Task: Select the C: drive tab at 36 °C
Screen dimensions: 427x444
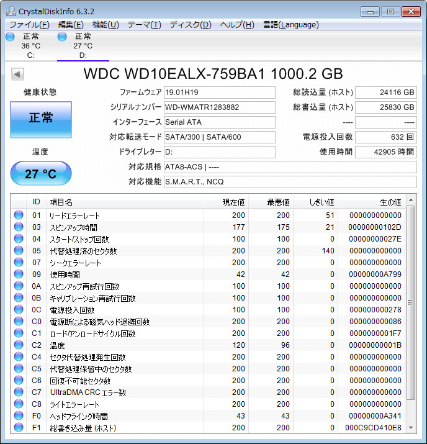Action: [31, 45]
